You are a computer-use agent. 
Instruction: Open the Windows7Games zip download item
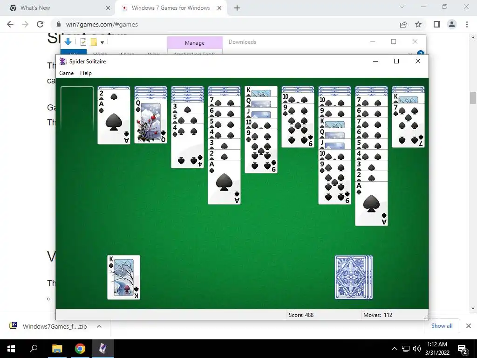coord(48,326)
